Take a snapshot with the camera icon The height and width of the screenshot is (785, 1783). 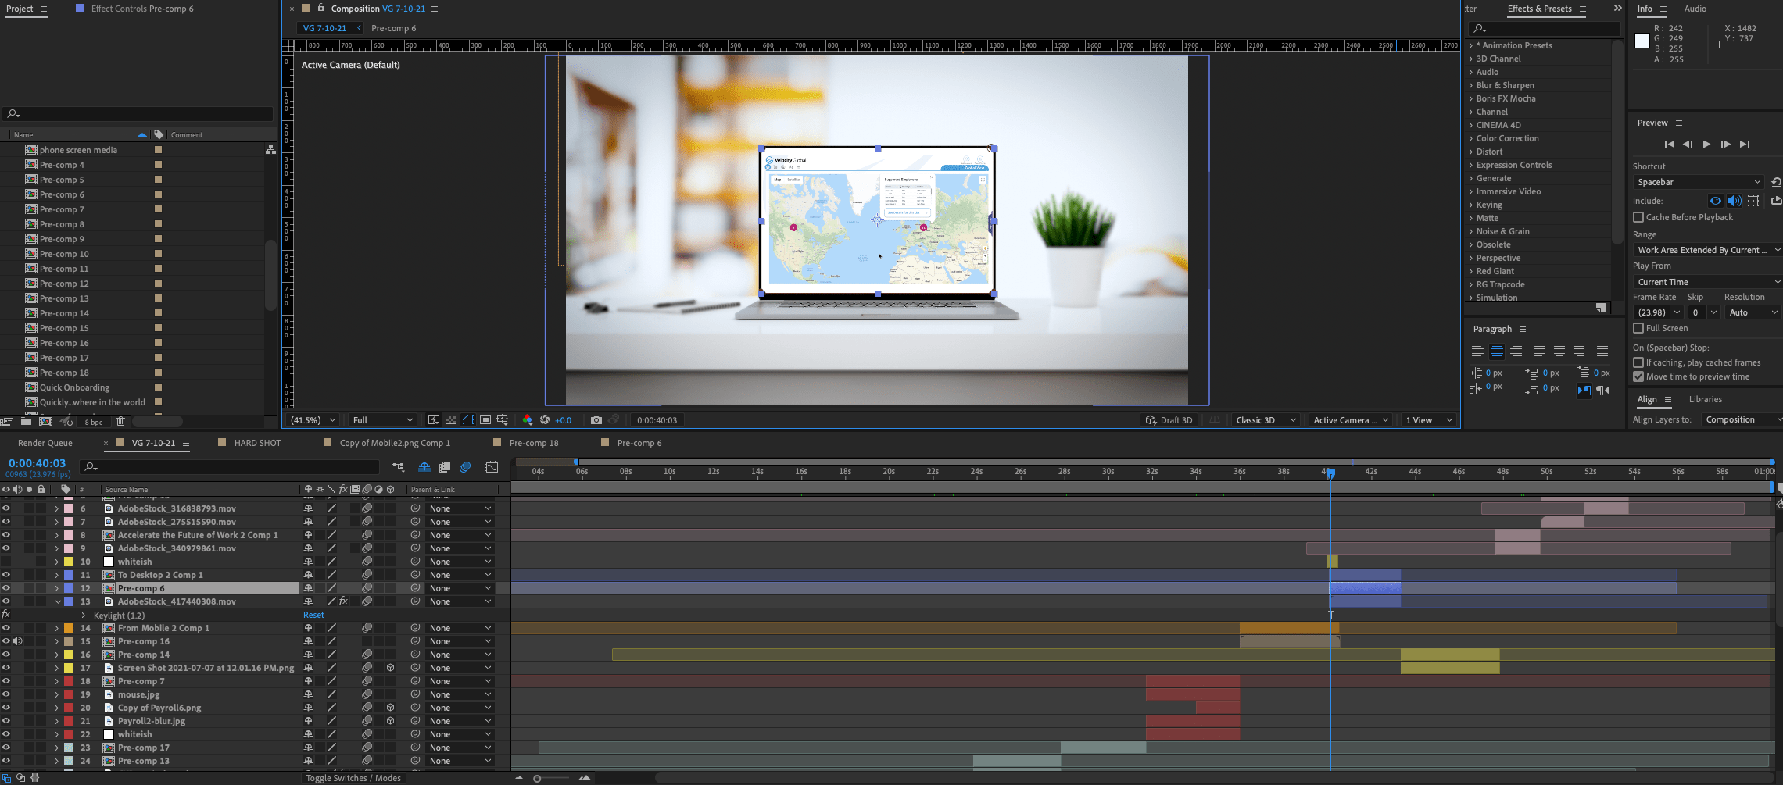(596, 420)
